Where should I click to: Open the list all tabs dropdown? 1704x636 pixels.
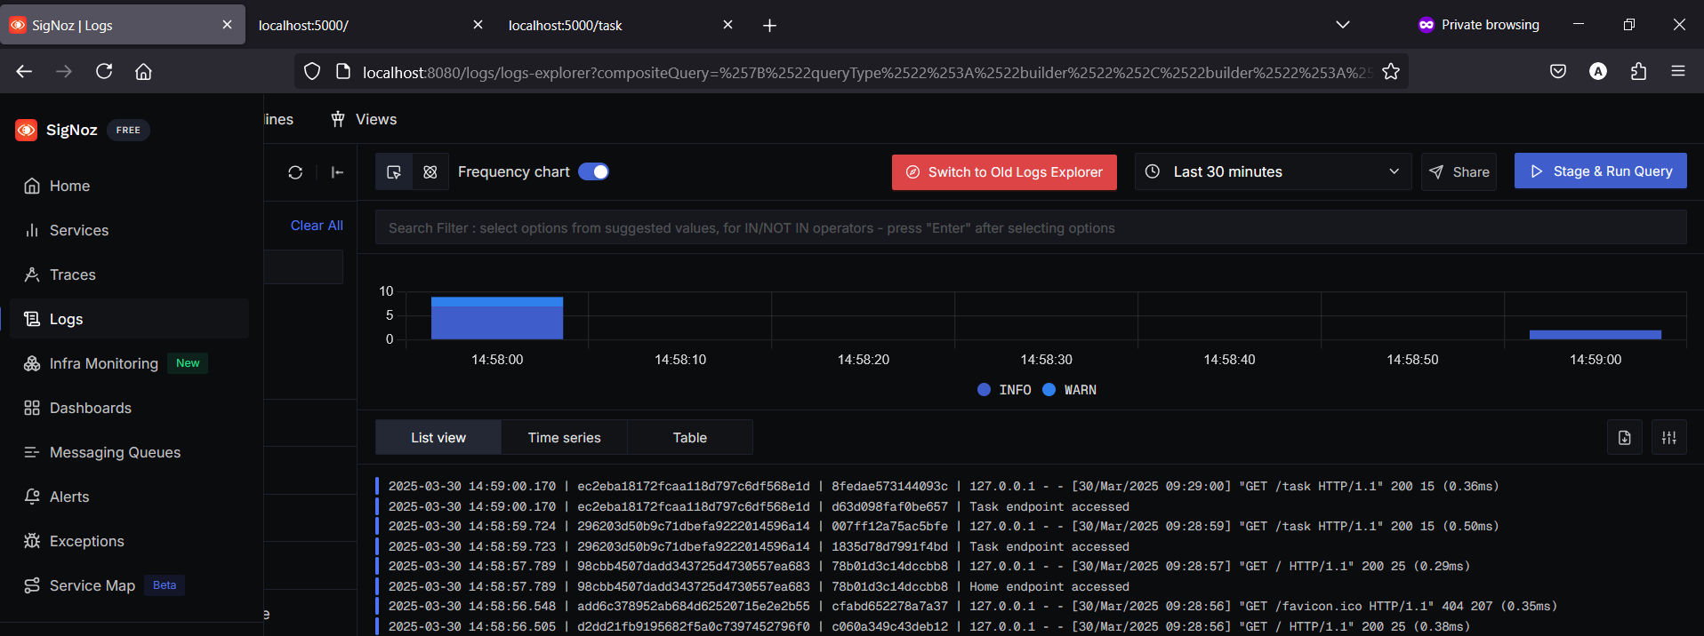1343,25
